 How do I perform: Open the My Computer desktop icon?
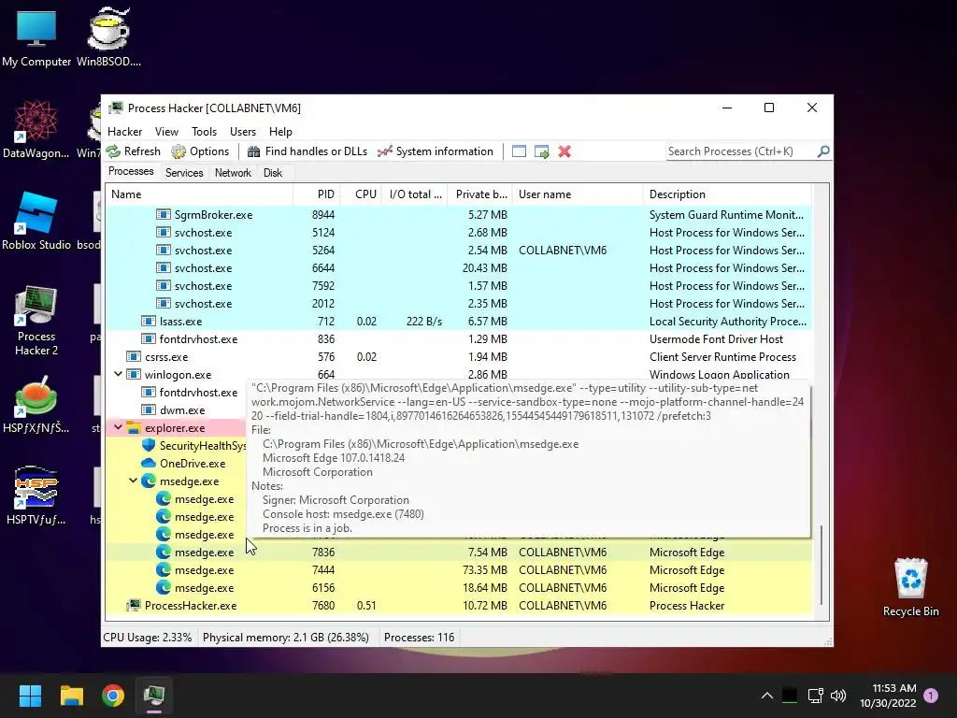click(36, 37)
